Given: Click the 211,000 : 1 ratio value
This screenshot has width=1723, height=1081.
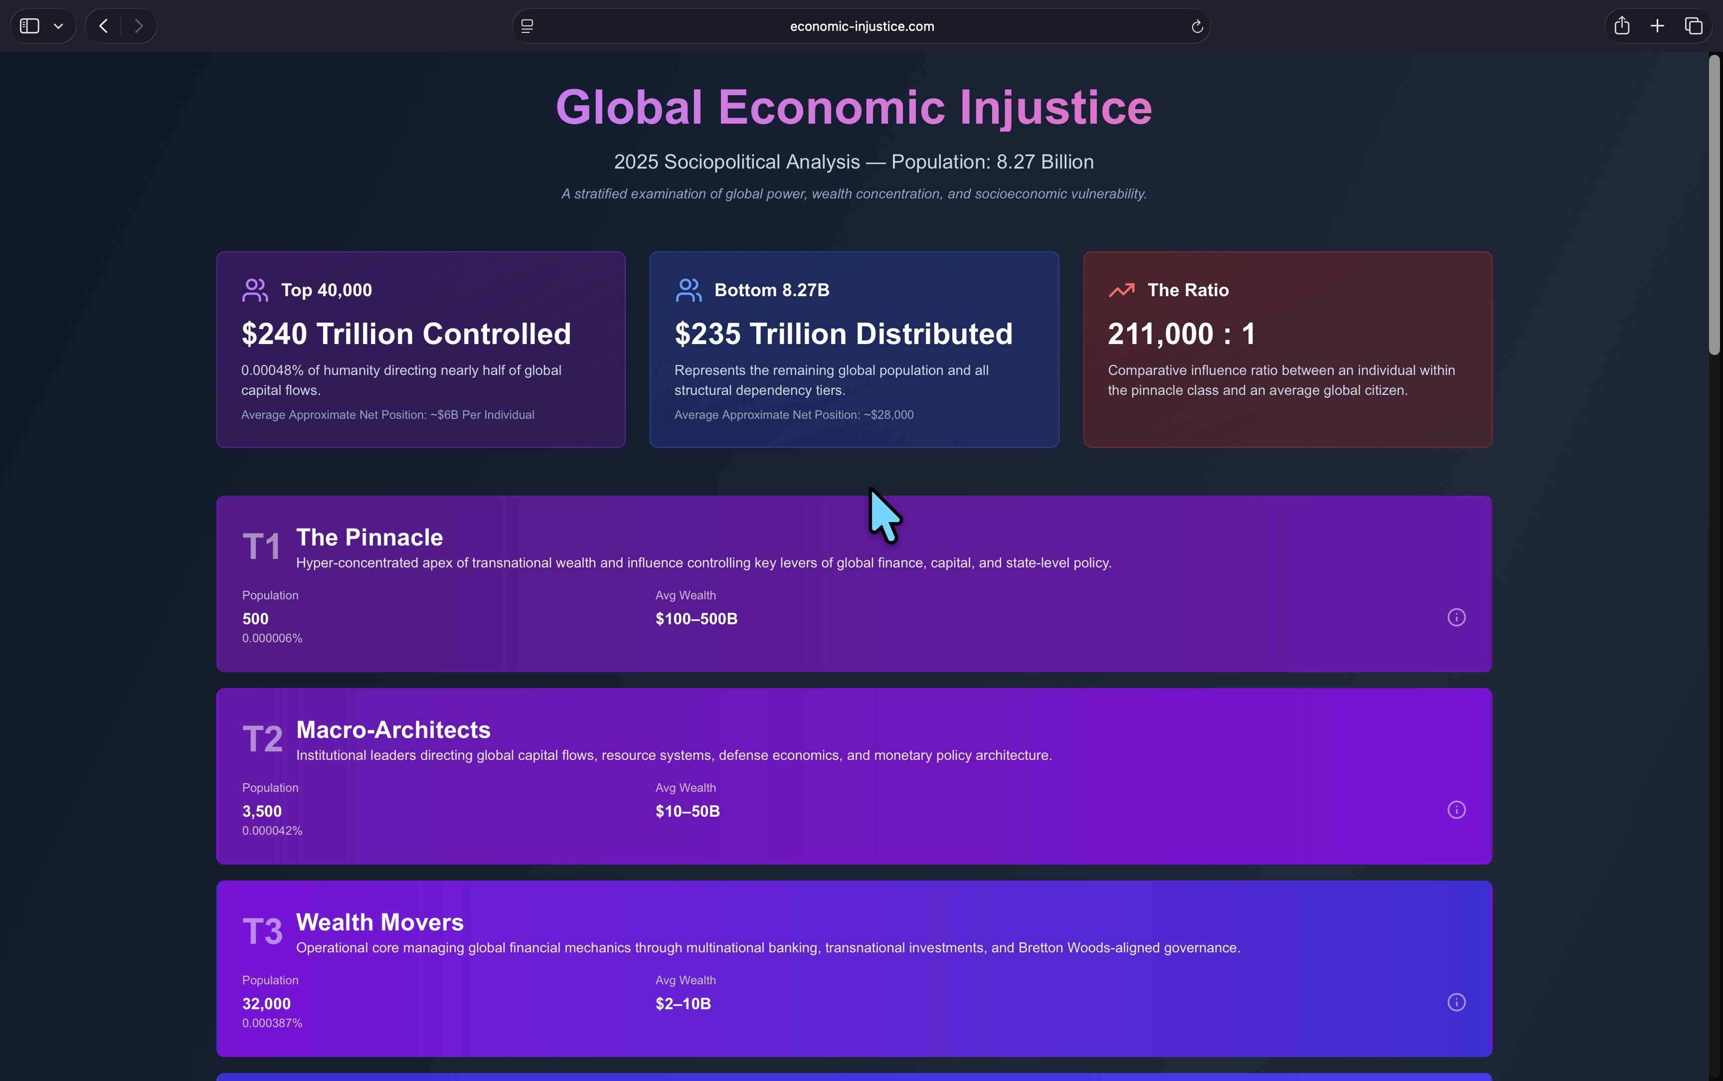Looking at the screenshot, I should 1181,334.
